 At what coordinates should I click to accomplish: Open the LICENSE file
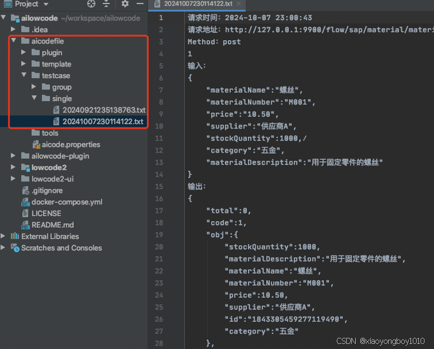[x=46, y=214]
